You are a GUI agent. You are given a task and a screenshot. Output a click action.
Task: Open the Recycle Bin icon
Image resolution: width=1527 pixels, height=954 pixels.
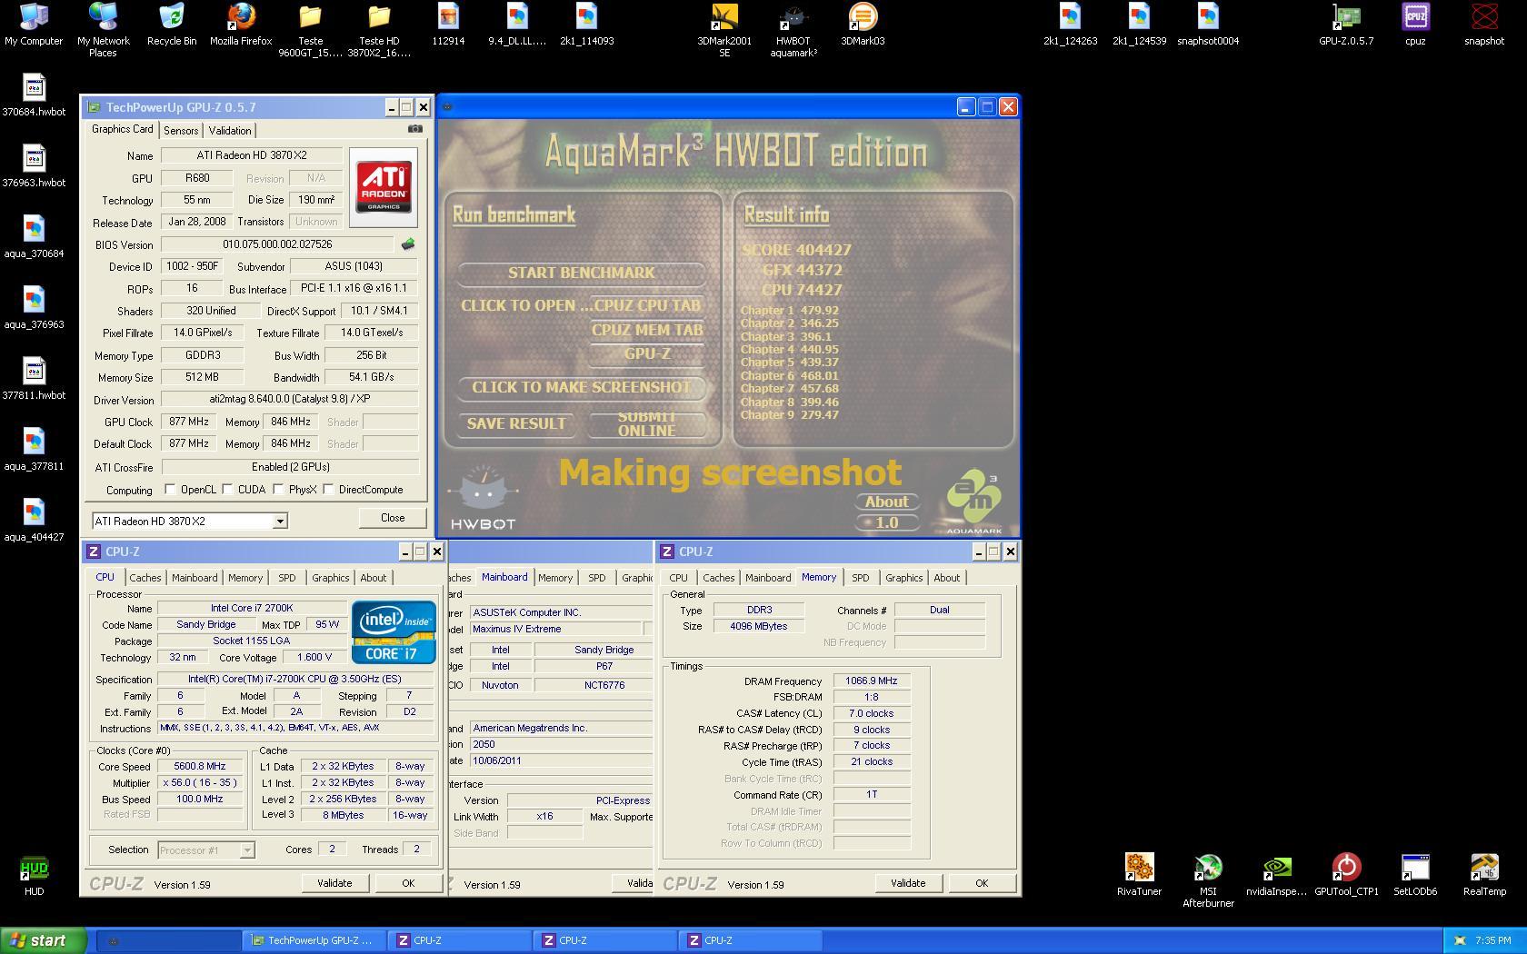172,25
